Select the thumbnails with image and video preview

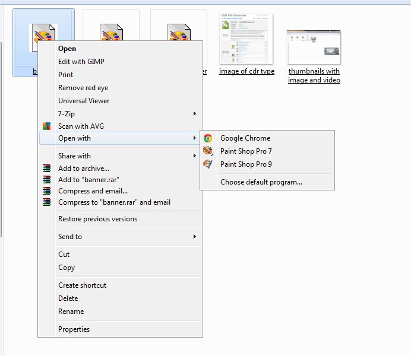tap(314, 46)
